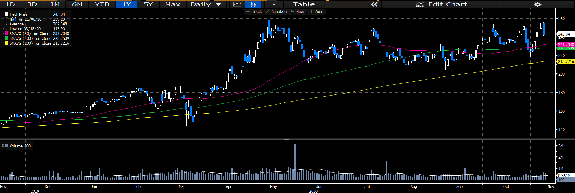The height and width of the screenshot is (193, 575).
Task: Collapse the Last Price legend tree
Action: (x=3, y=14)
